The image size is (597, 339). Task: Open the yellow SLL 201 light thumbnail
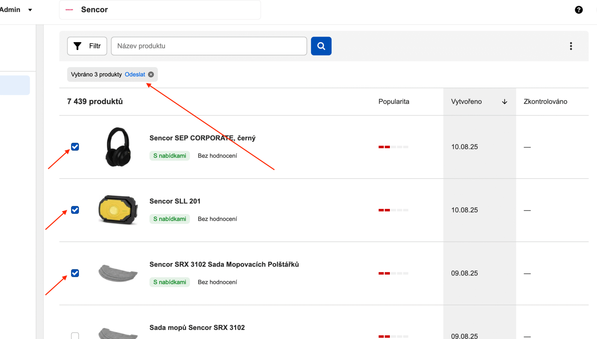pos(118,210)
